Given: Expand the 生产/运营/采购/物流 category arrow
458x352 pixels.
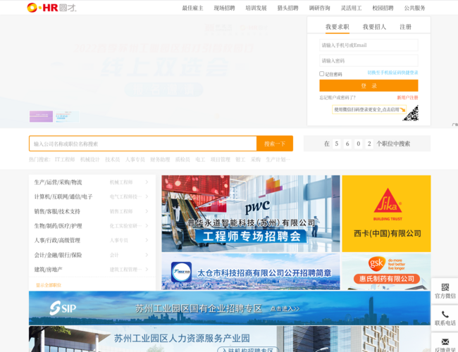Looking at the screenshot, I should pyautogui.click(x=147, y=182).
